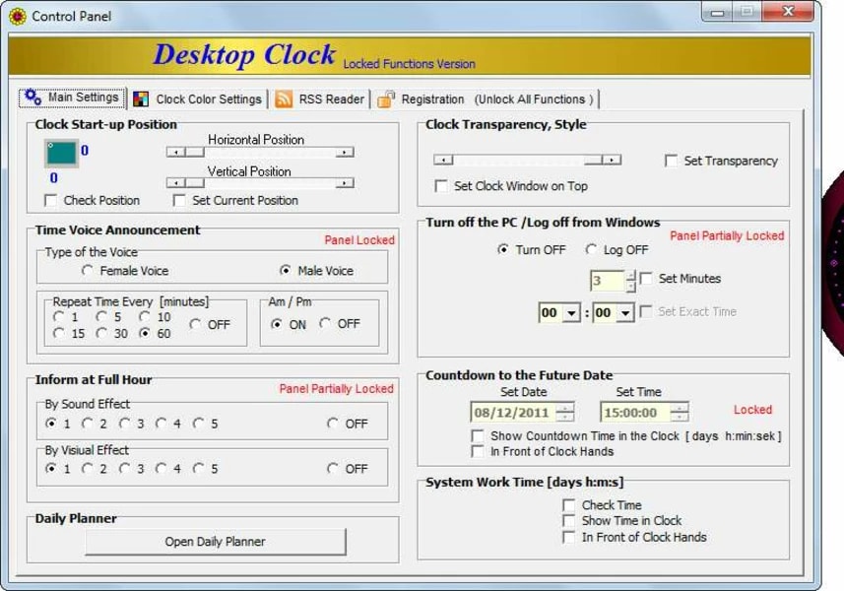The height and width of the screenshot is (591, 844).
Task: Click the gear icon on Main Settings tab
Action: pyautogui.click(x=32, y=98)
